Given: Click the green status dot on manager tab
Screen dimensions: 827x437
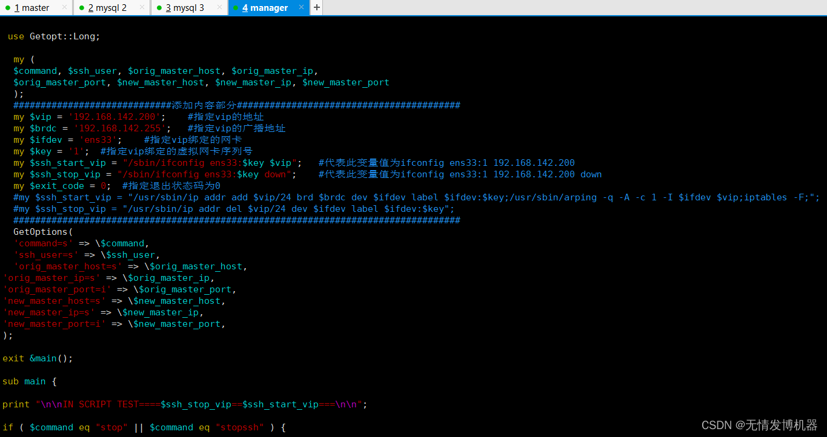Looking at the screenshot, I should coord(236,8).
